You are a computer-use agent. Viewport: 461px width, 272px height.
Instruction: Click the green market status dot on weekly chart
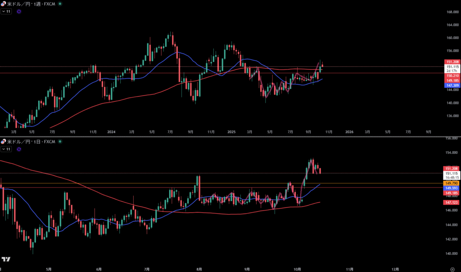pyautogui.click(x=60, y=3)
